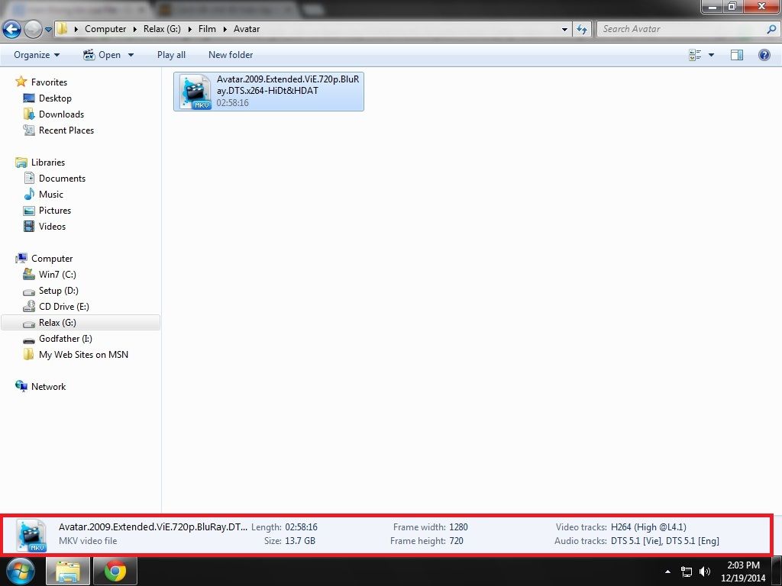Open the Videos library

pyautogui.click(x=52, y=226)
